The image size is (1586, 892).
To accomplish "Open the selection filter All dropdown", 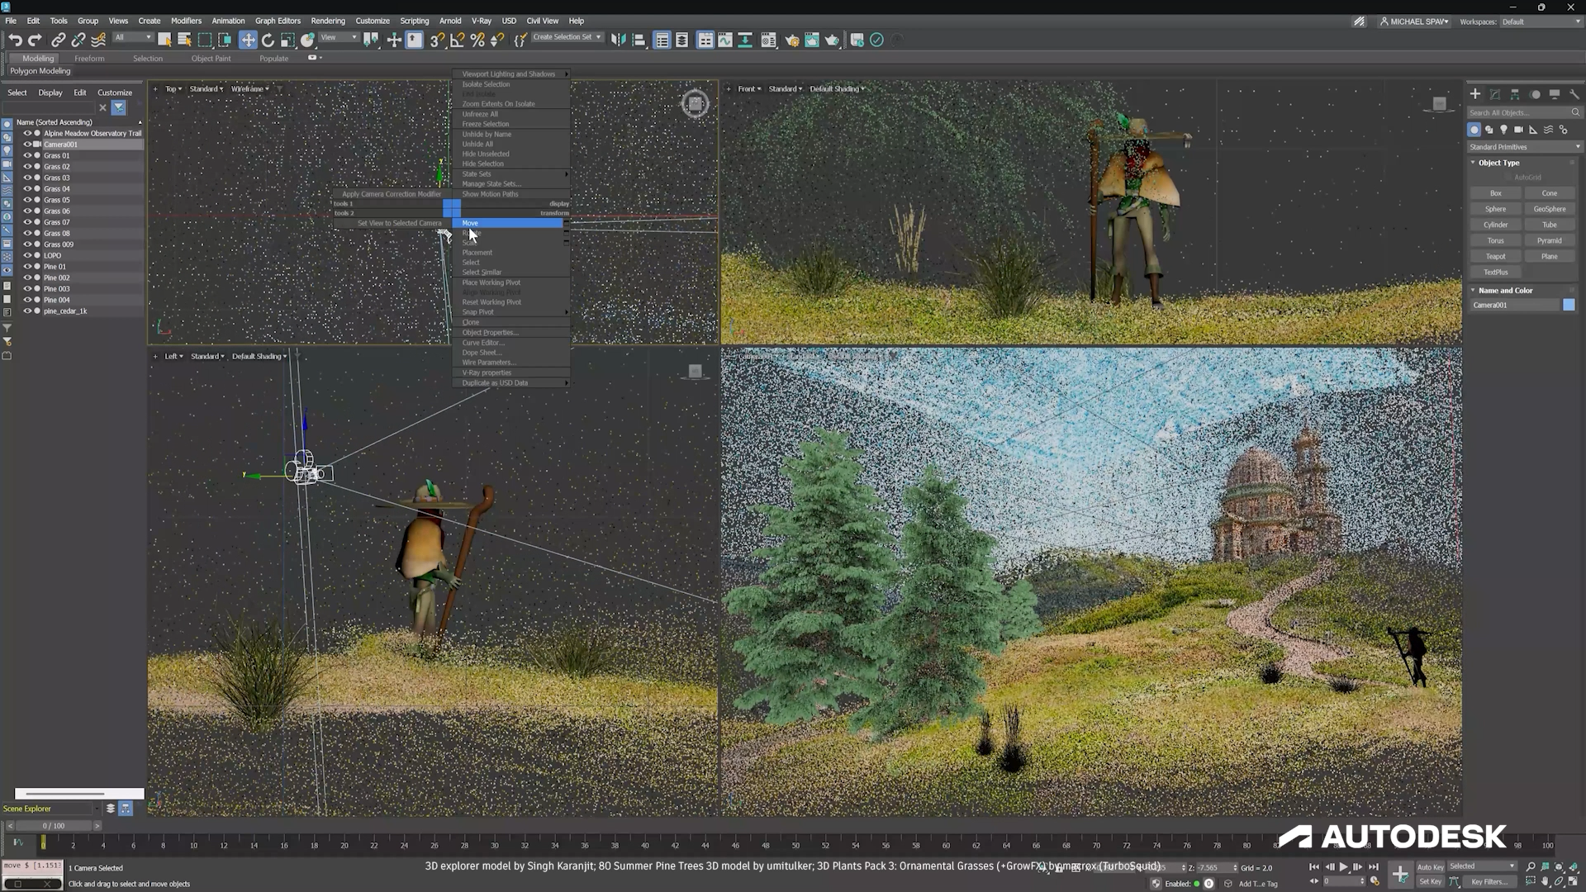I will [133, 38].
